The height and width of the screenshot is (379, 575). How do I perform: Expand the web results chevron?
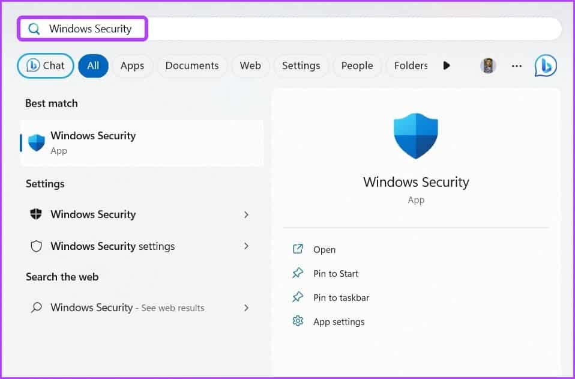(x=246, y=308)
